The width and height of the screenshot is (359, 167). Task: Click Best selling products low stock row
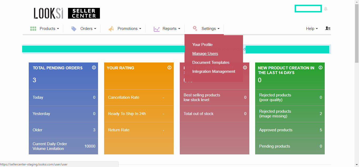pos(214,97)
